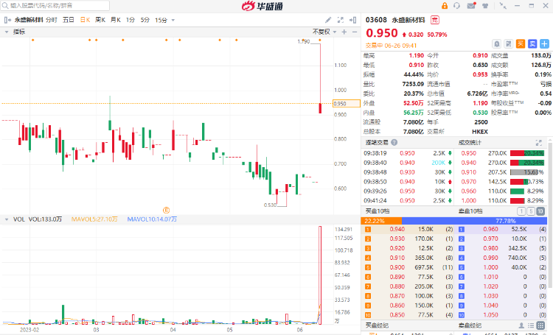Zoom in chart with plus icon

(x=344, y=32)
